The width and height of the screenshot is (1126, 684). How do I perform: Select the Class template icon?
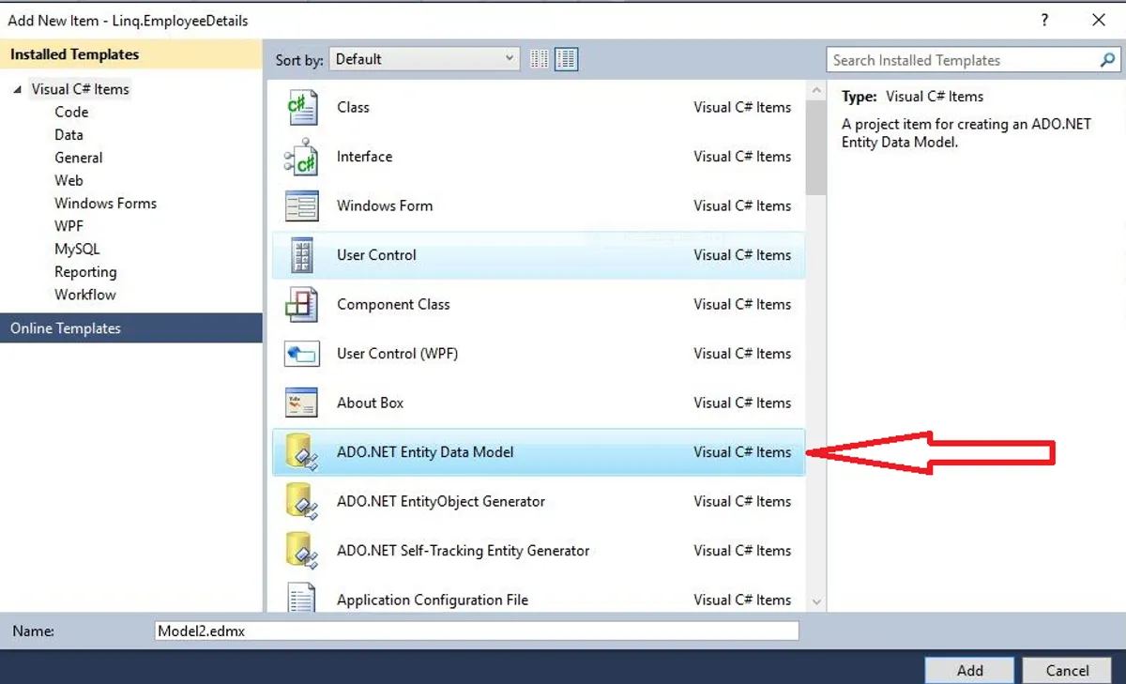tap(302, 108)
